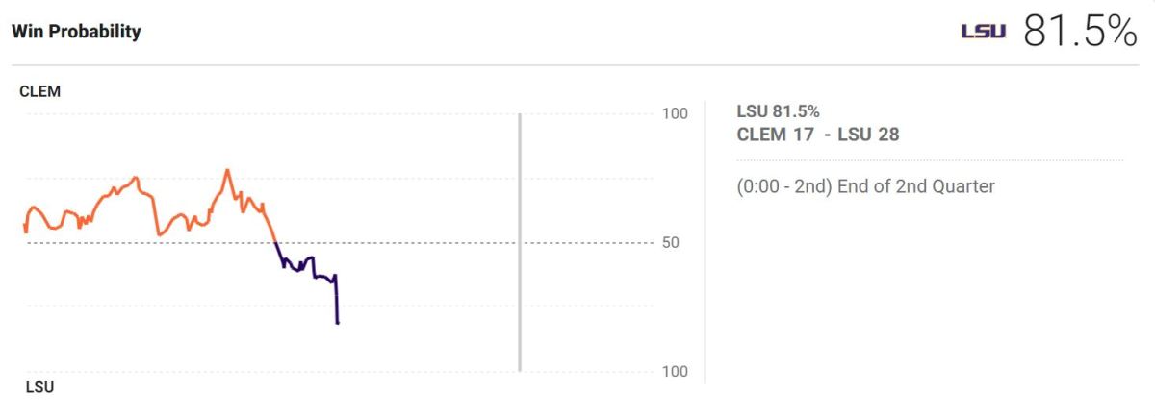Click the dashed 50 percent midline
The width and height of the screenshot is (1155, 416).
point(339,243)
